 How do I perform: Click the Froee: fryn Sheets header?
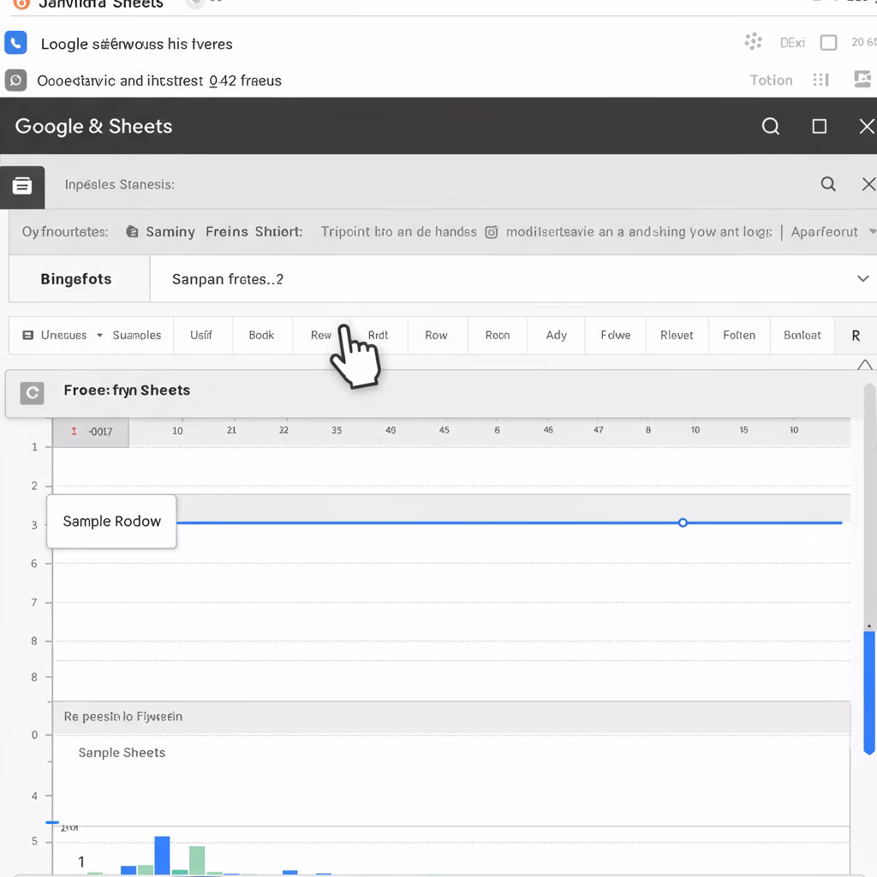click(x=127, y=390)
